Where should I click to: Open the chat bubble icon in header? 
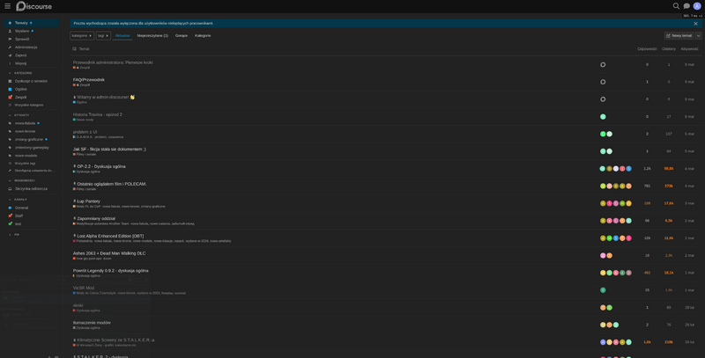pos(686,6)
